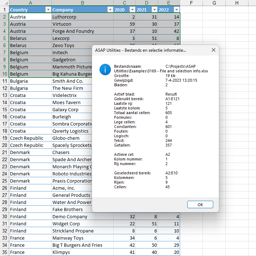Click 2021 value 51 for Lexcorp

[x=147, y=38]
